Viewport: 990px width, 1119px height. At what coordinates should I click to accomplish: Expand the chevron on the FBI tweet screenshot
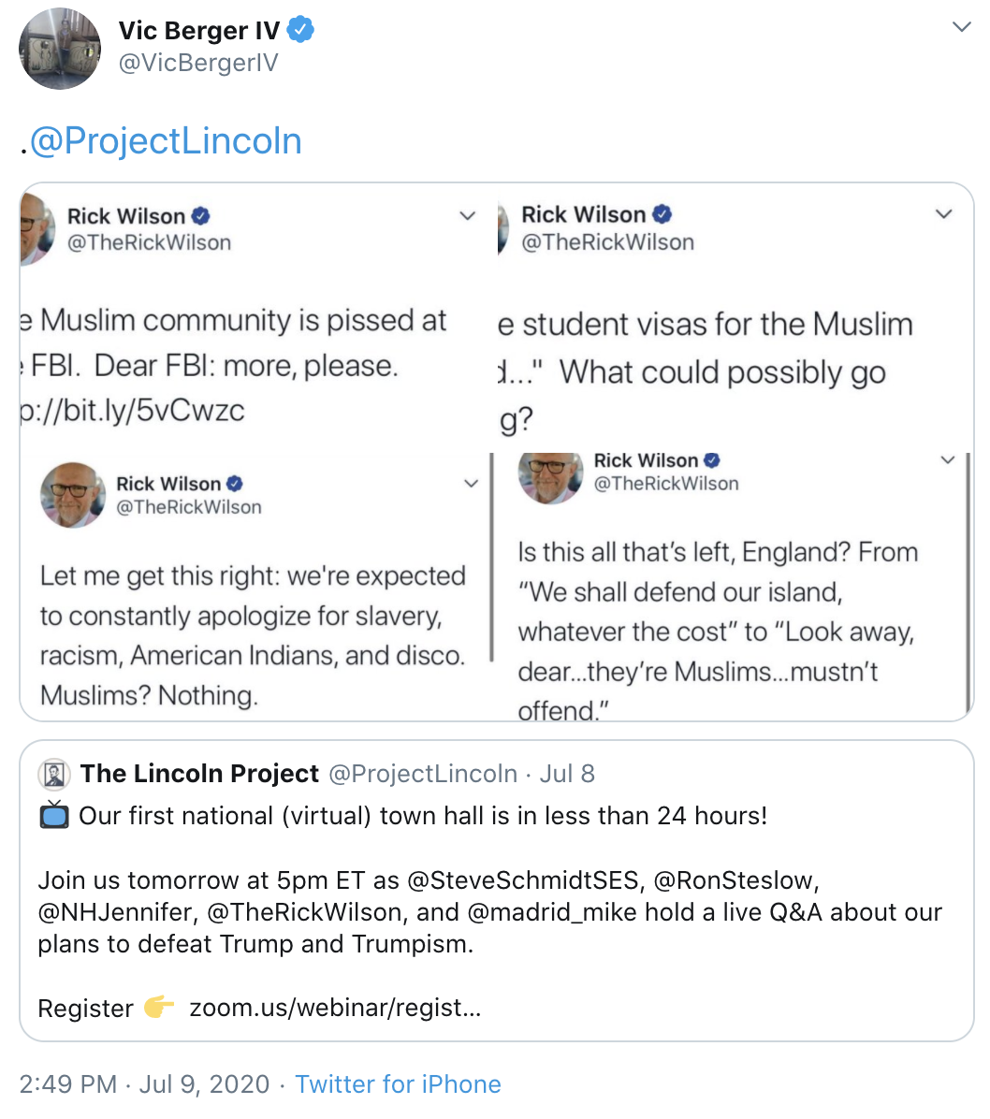(x=467, y=215)
